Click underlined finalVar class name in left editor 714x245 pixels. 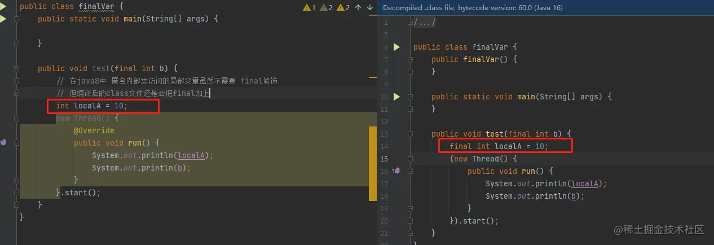(x=97, y=7)
